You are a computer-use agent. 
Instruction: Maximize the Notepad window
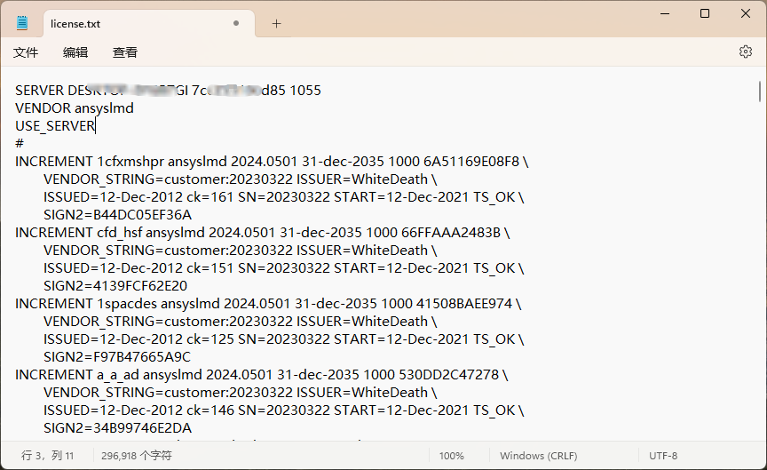(705, 13)
